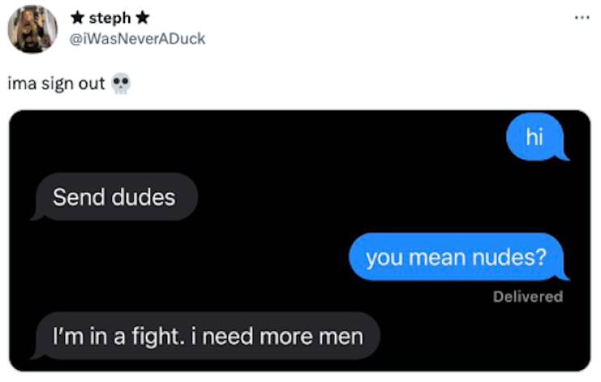Click the word "nudes?" in blue bubble

(509, 258)
